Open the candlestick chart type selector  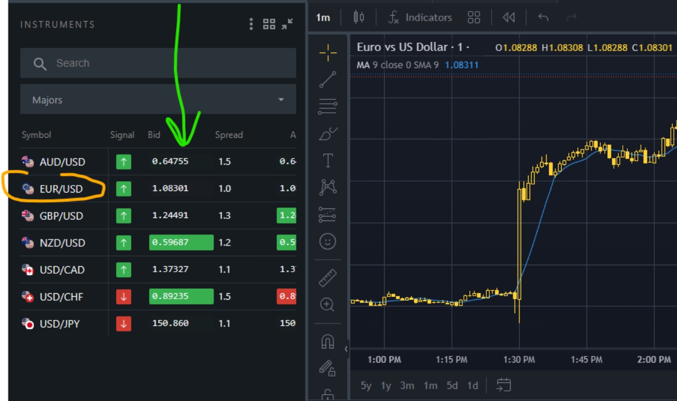[359, 18]
